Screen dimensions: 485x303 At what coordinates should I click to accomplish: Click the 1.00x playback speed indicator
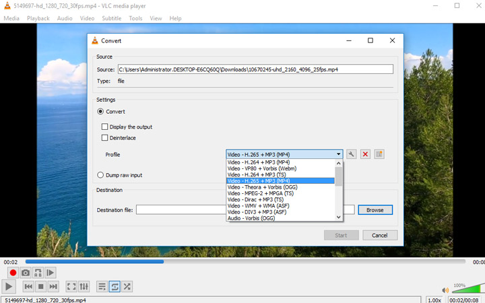coord(434,300)
